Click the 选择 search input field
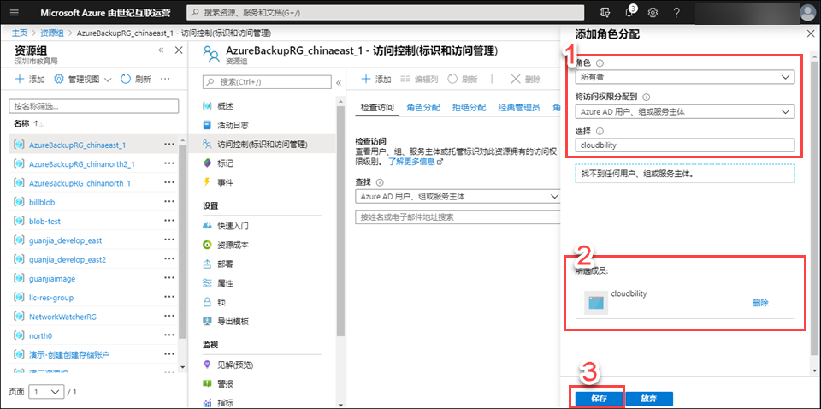The image size is (821, 409). tap(685, 145)
